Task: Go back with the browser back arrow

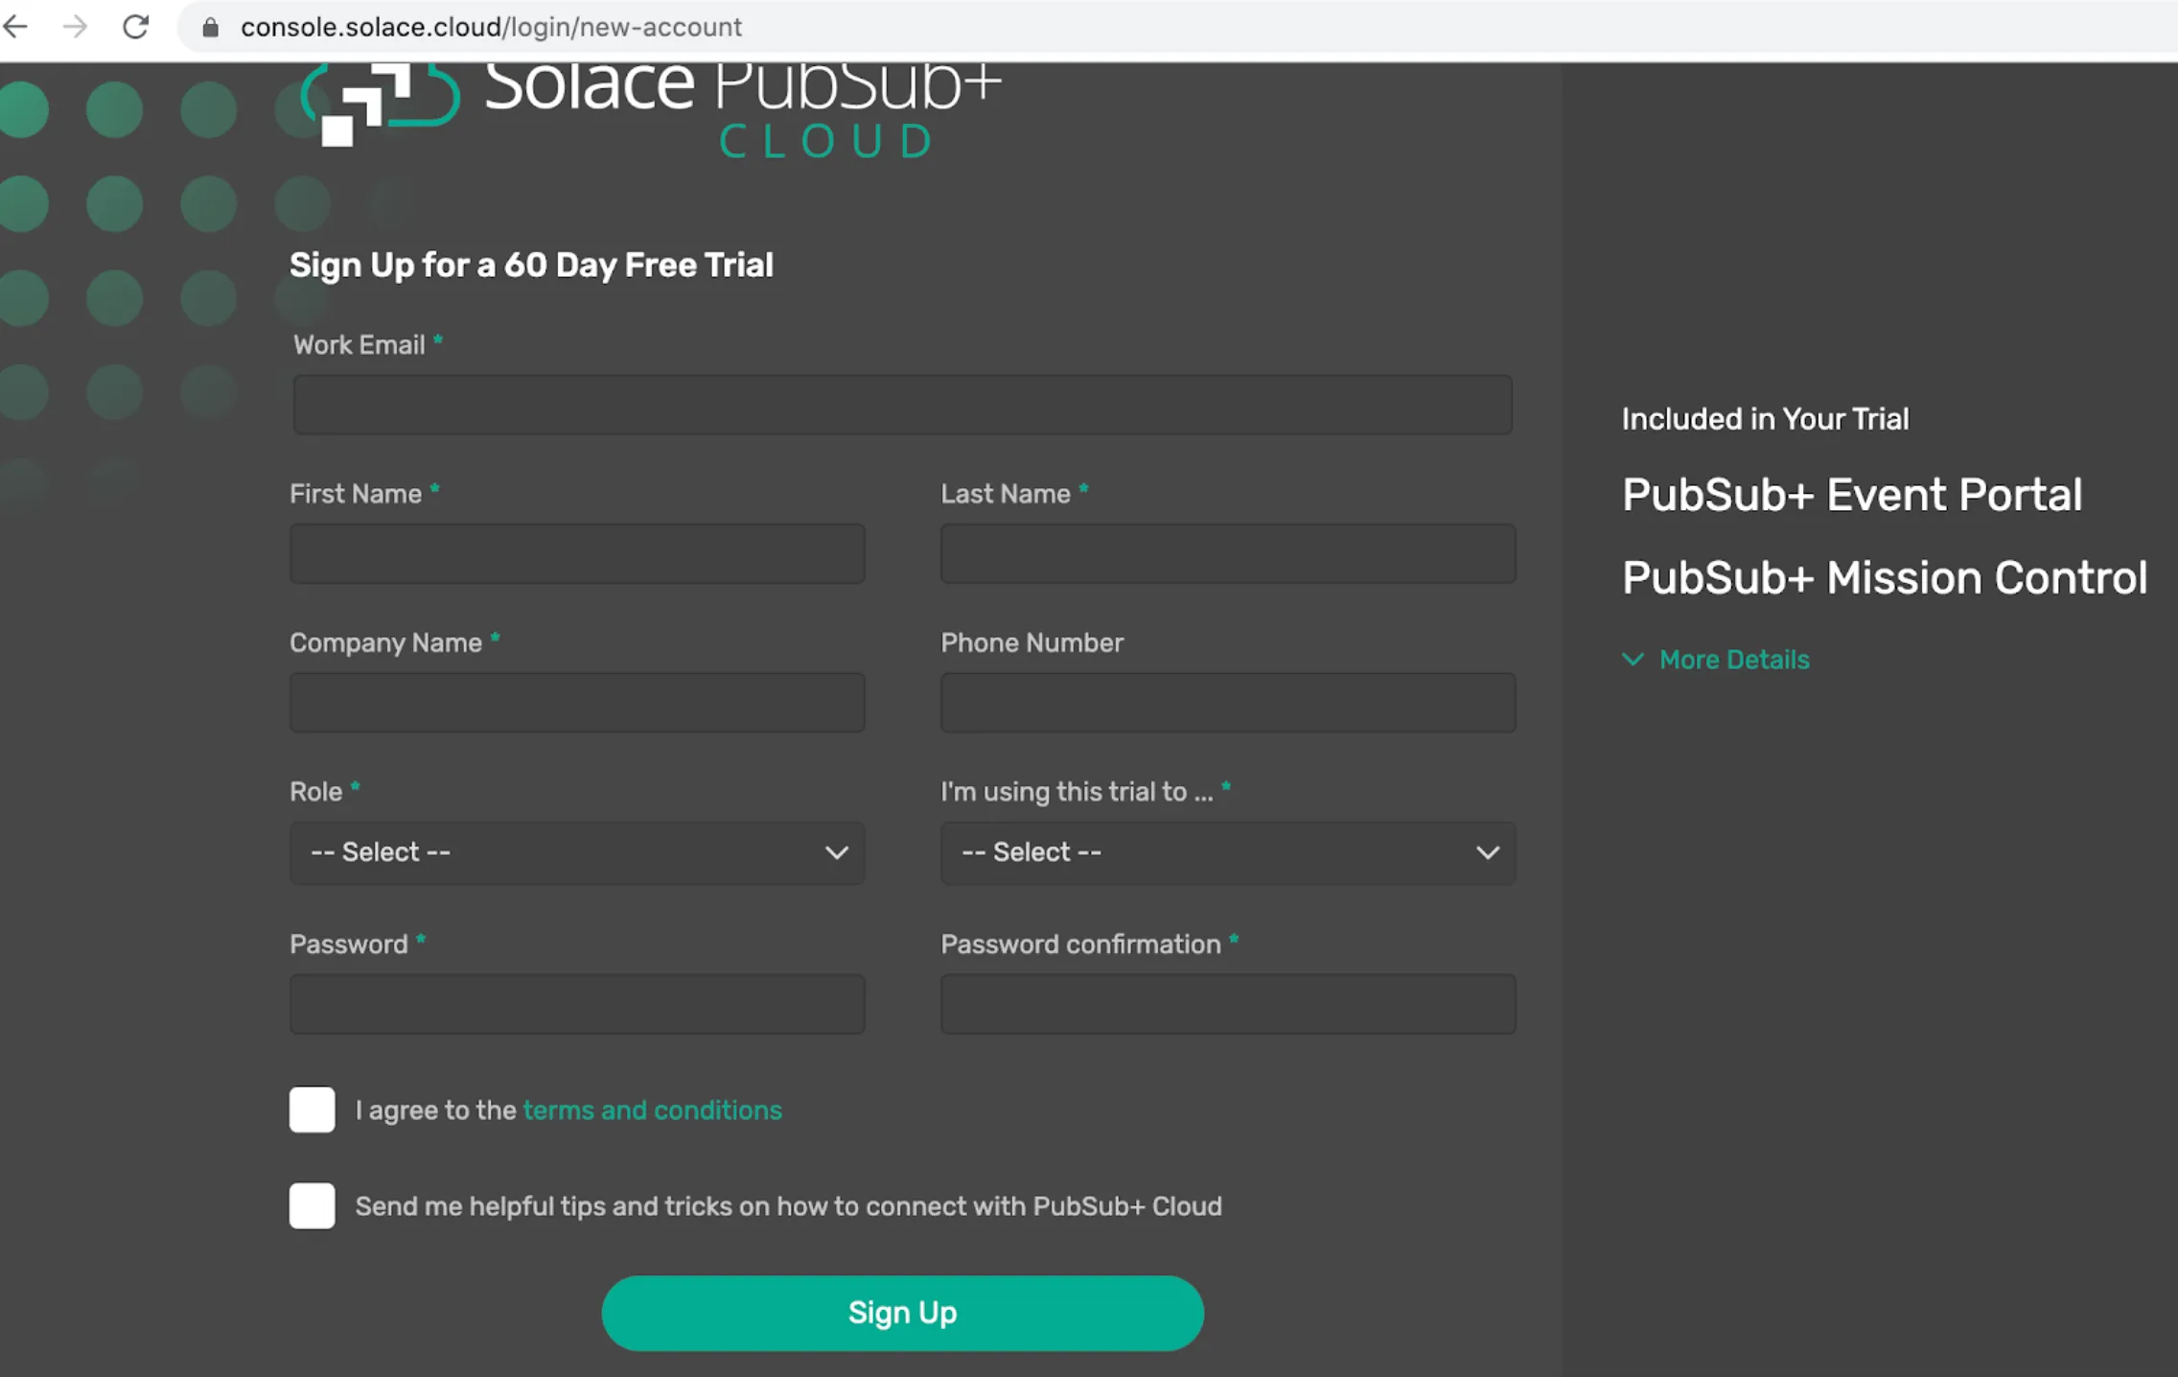Action: [16, 27]
